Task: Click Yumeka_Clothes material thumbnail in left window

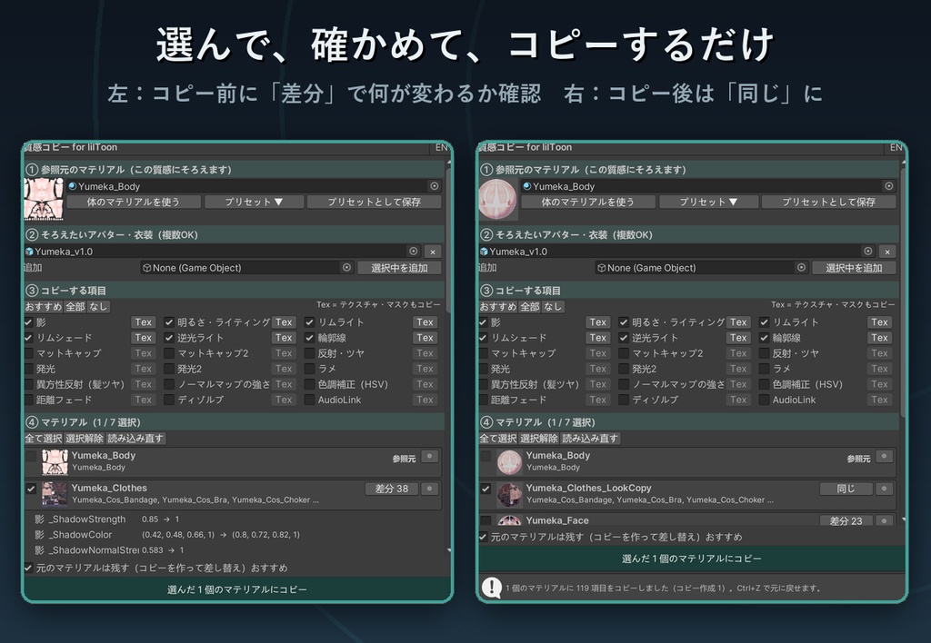Action: point(55,494)
